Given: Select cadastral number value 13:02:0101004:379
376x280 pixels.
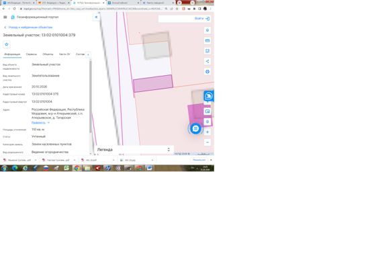Looking at the screenshot, I should (45, 94).
